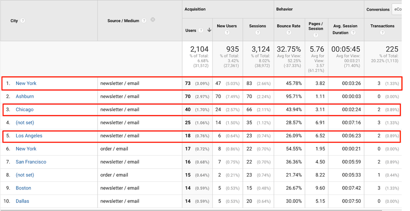Screen dimensions: 410x211
Task: Select Dallas session duration 00:07:50
Action: coord(351,201)
